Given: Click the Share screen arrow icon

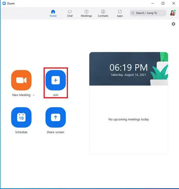Looking at the screenshot, I should click(55, 117).
